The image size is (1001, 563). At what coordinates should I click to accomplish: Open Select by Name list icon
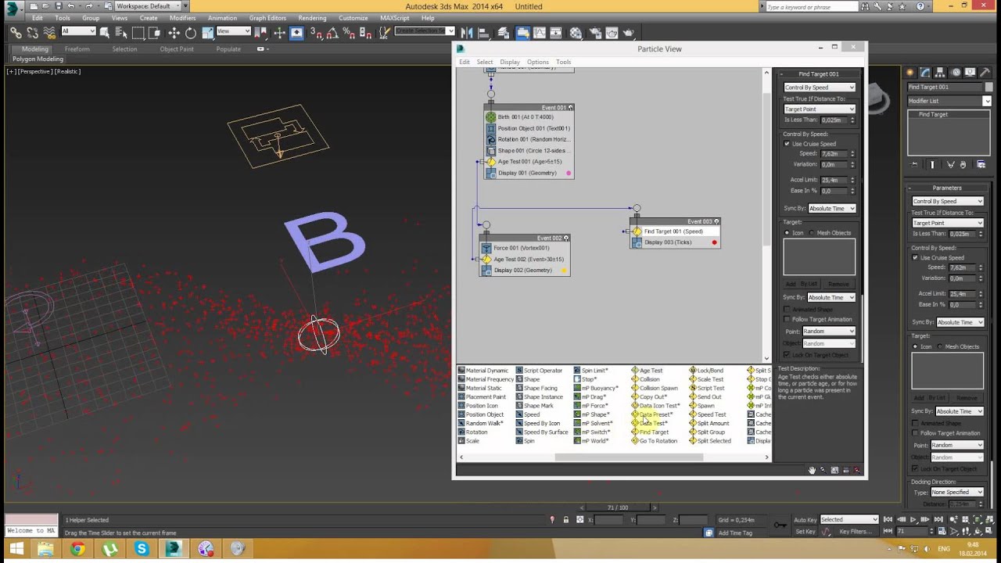pos(120,33)
